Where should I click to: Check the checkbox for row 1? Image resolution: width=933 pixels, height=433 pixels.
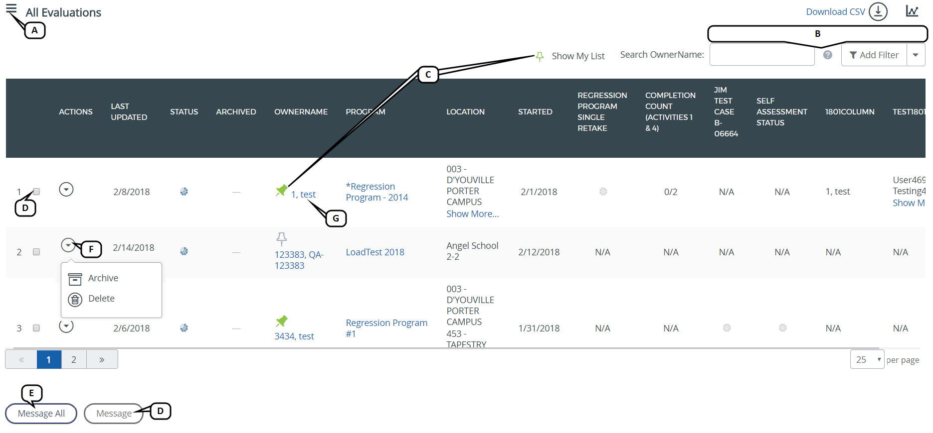[36, 192]
